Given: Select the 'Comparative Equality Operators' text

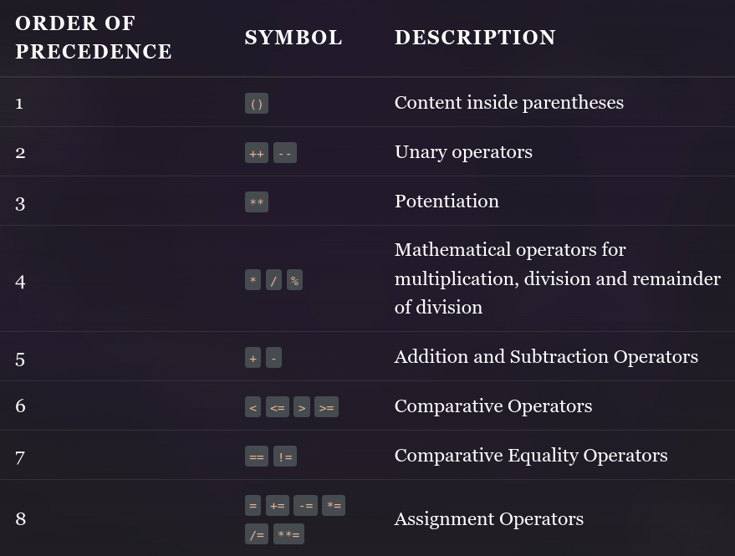Looking at the screenshot, I should 531,455.
